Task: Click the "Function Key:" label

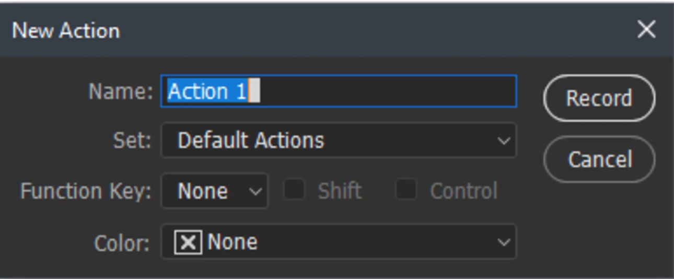Action: coord(86,191)
